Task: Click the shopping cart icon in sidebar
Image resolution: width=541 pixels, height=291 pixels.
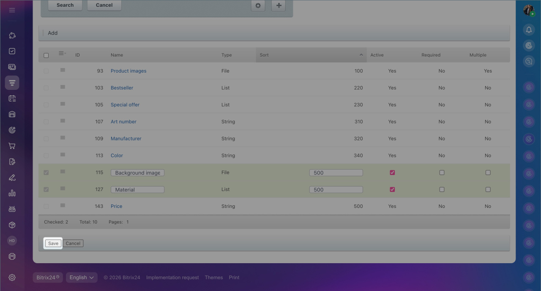Action: (x=12, y=146)
